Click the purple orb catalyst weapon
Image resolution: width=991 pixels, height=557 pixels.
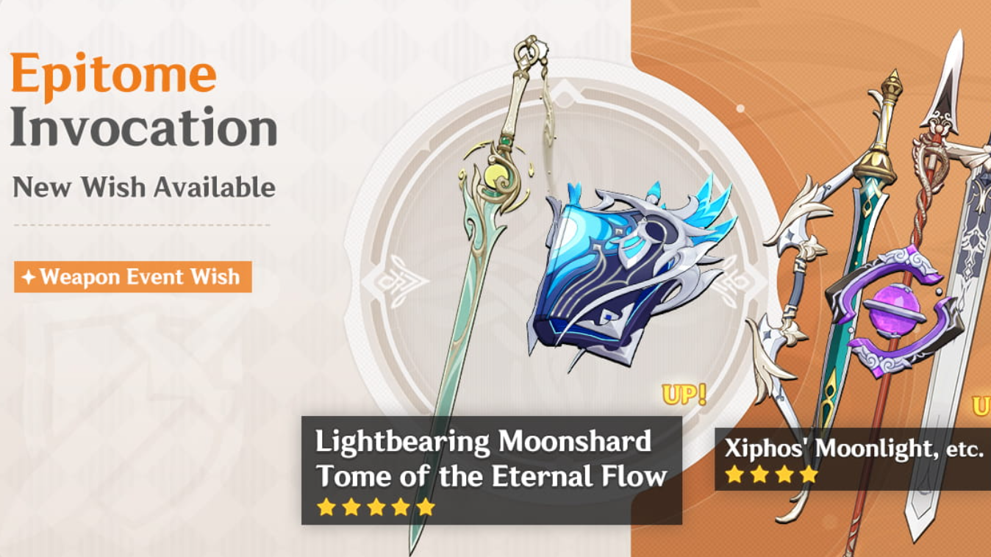click(893, 309)
